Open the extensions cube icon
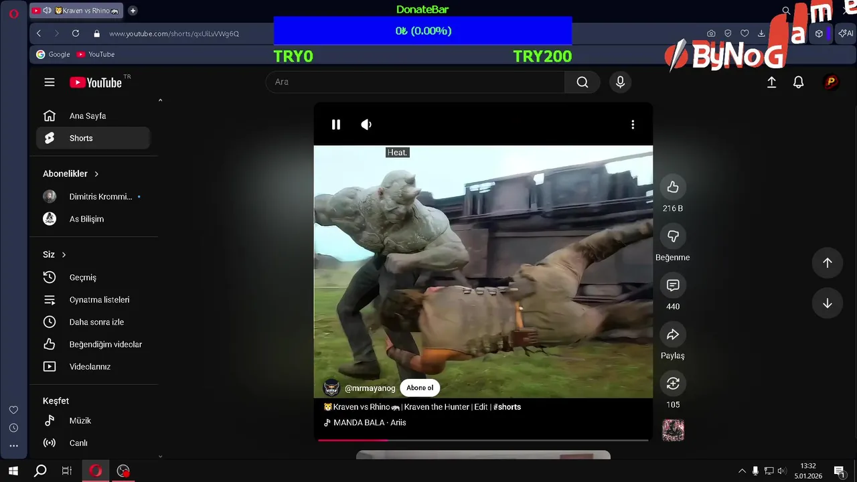857x482 pixels. click(819, 33)
